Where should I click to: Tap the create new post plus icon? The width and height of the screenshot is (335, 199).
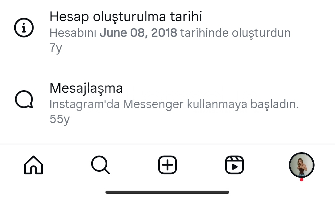[x=167, y=165]
